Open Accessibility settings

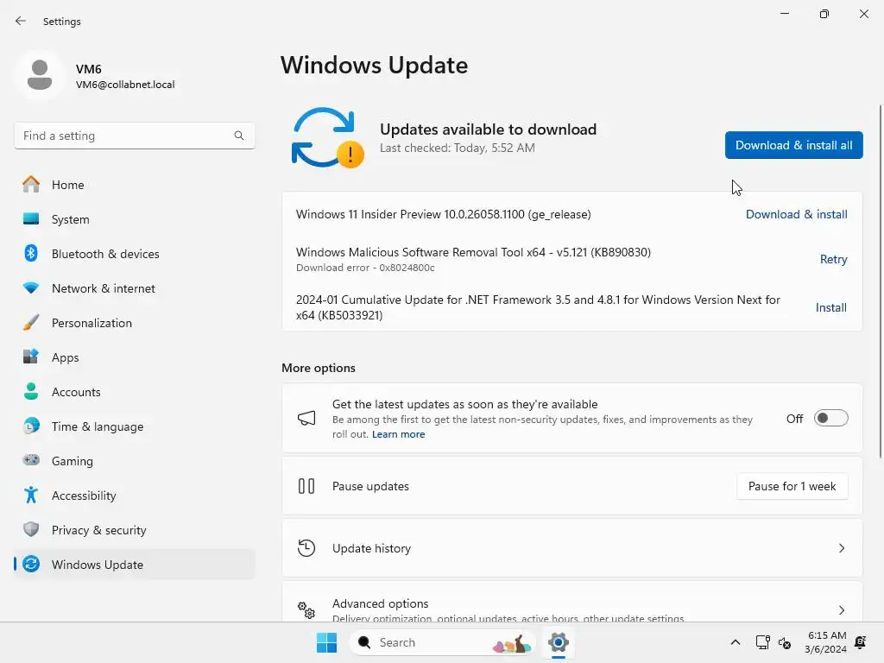coord(134,495)
